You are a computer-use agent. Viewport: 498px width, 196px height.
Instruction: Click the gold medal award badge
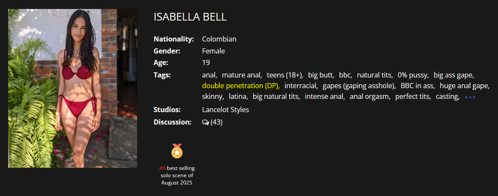[177, 151]
